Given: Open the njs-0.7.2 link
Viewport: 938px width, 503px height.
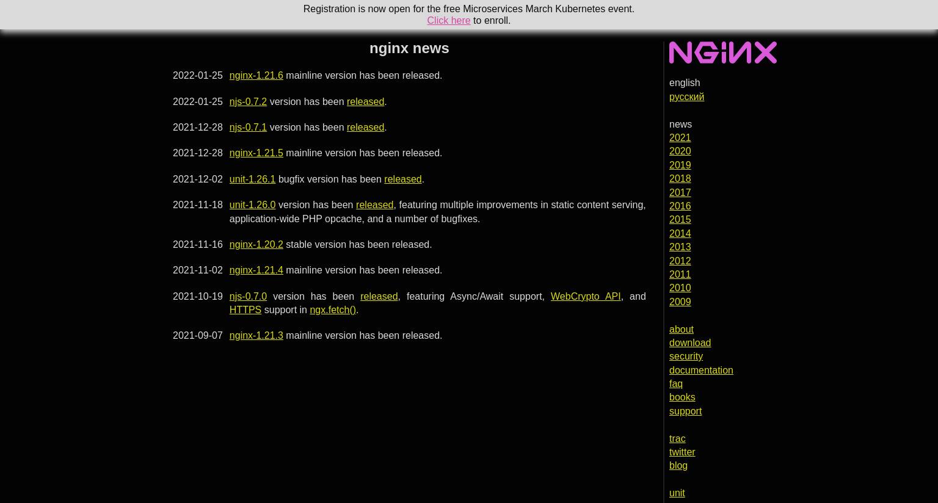Looking at the screenshot, I should pos(248,101).
